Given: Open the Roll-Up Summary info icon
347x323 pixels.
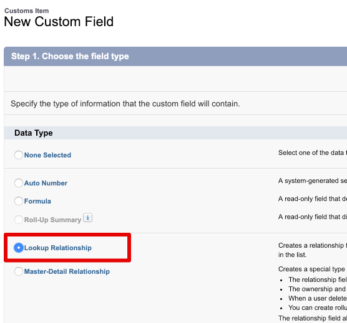Looking at the screenshot, I should pyautogui.click(x=87, y=218).
